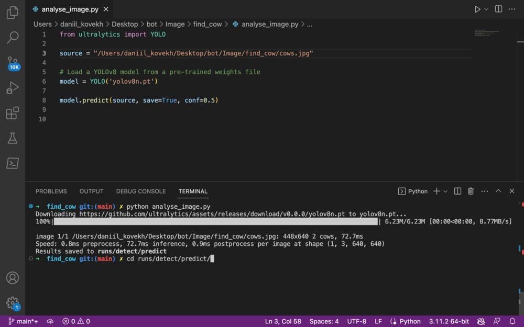524x327 pixels.
Task: Expand the new terminal launch profile dropdown
Action: click(445, 191)
